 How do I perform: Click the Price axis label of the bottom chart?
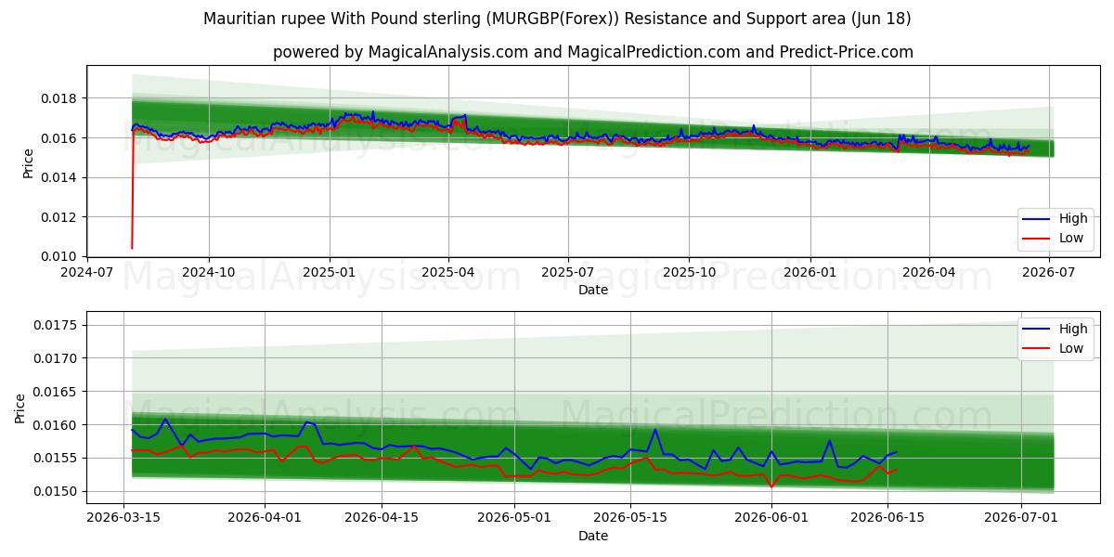tap(20, 408)
